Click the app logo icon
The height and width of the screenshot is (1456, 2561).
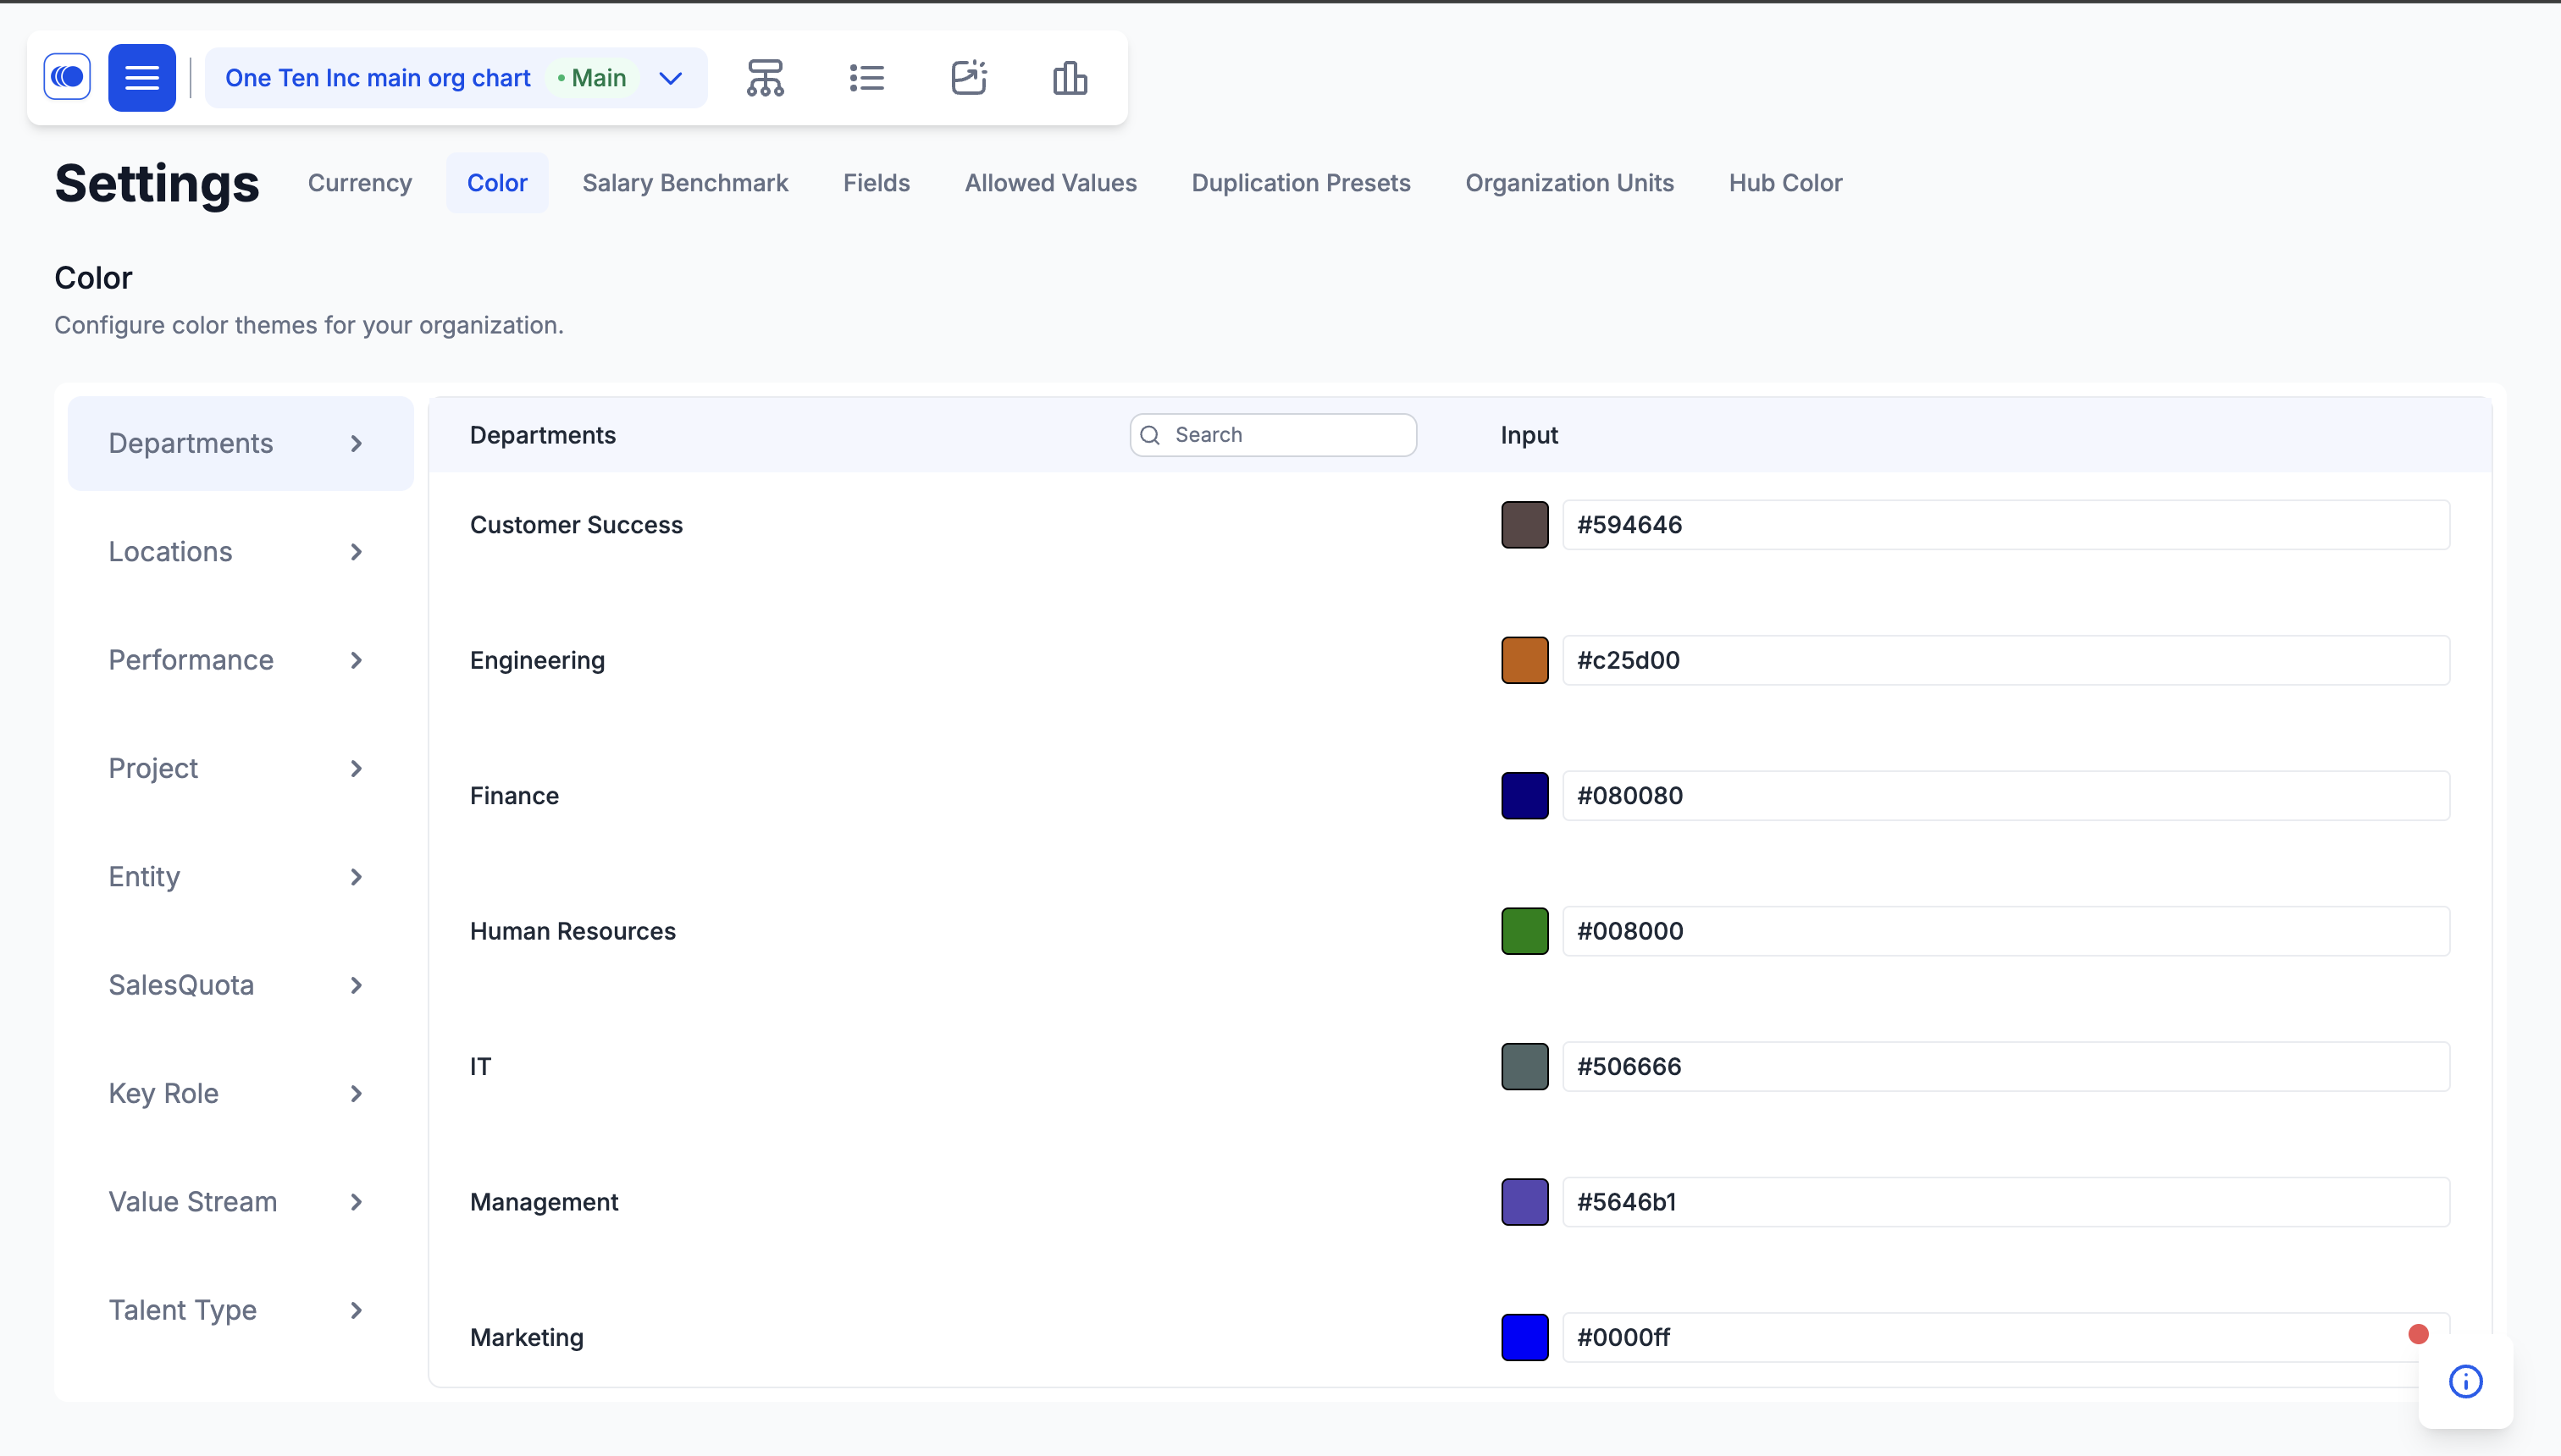(67, 77)
